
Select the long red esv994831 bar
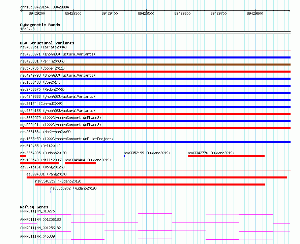pyautogui.click(x=157, y=177)
